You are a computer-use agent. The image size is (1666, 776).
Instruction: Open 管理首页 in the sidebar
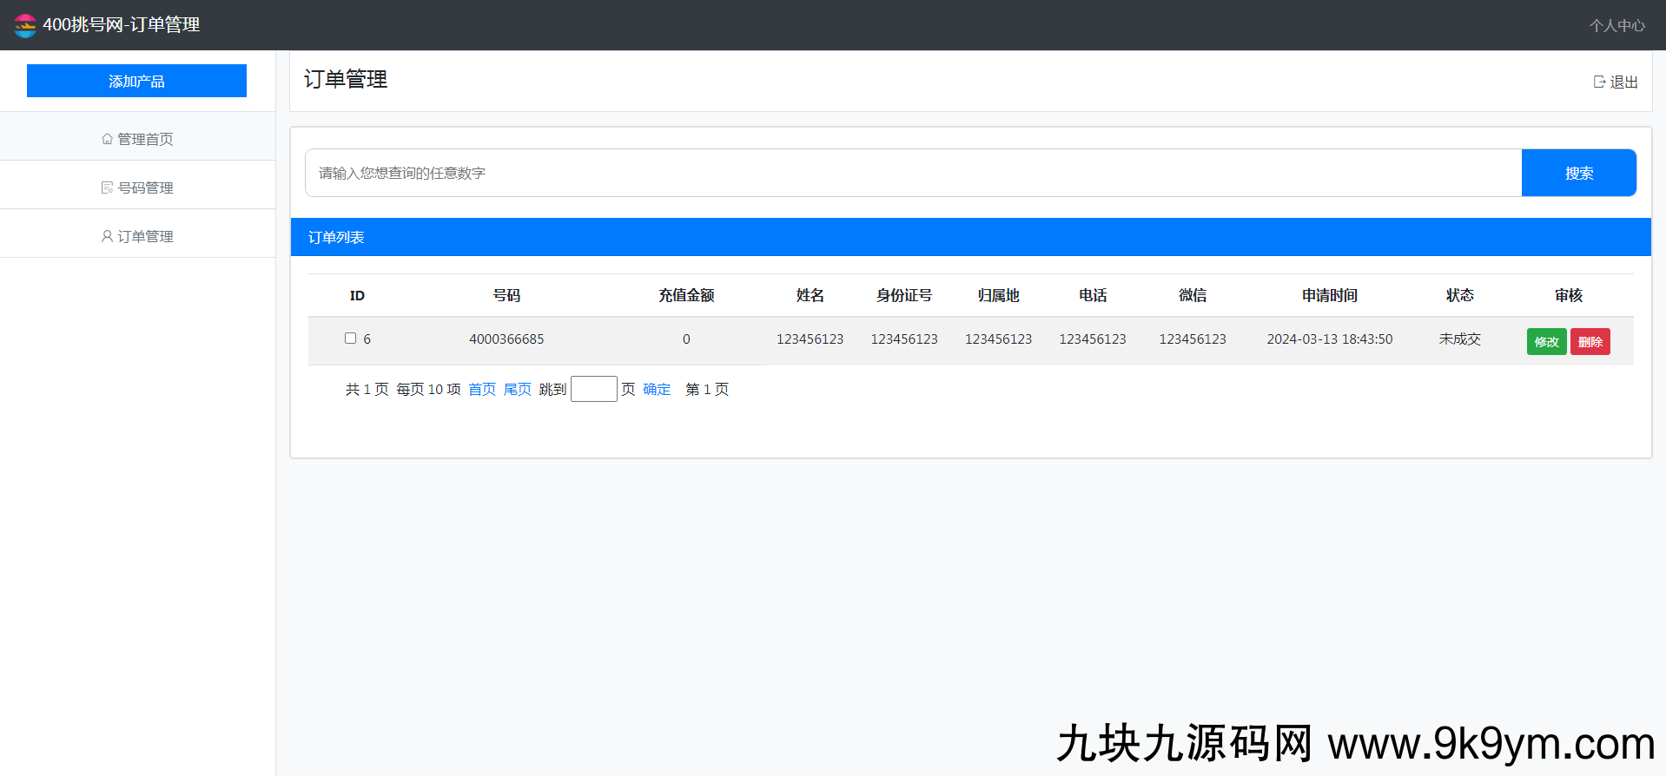click(145, 139)
